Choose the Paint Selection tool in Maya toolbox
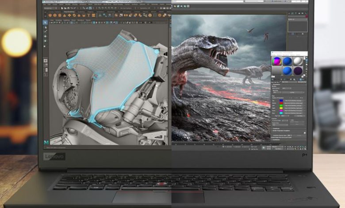The width and height of the screenshot is (345, 208). (x=46, y=31)
